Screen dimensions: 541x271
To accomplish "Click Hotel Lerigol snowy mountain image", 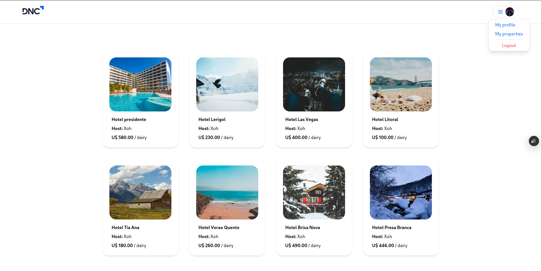I will pos(227,84).
